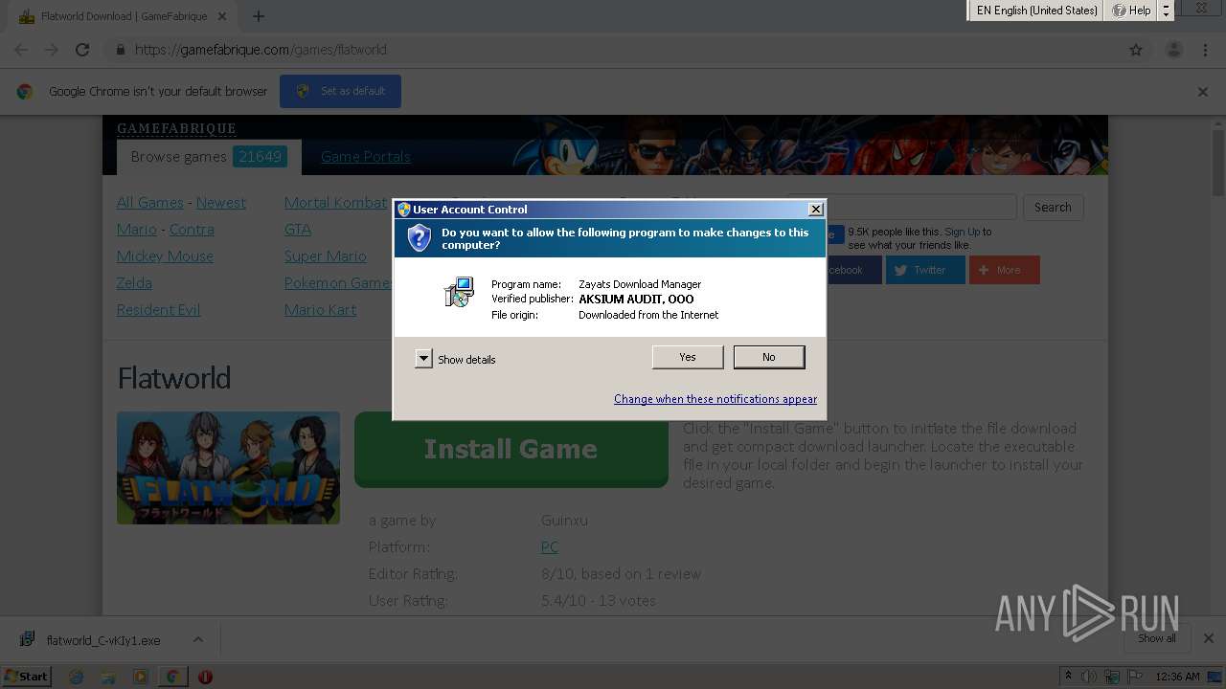The height and width of the screenshot is (689, 1226).
Task: Reload the page with the refresh icon
Action: tap(82, 50)
